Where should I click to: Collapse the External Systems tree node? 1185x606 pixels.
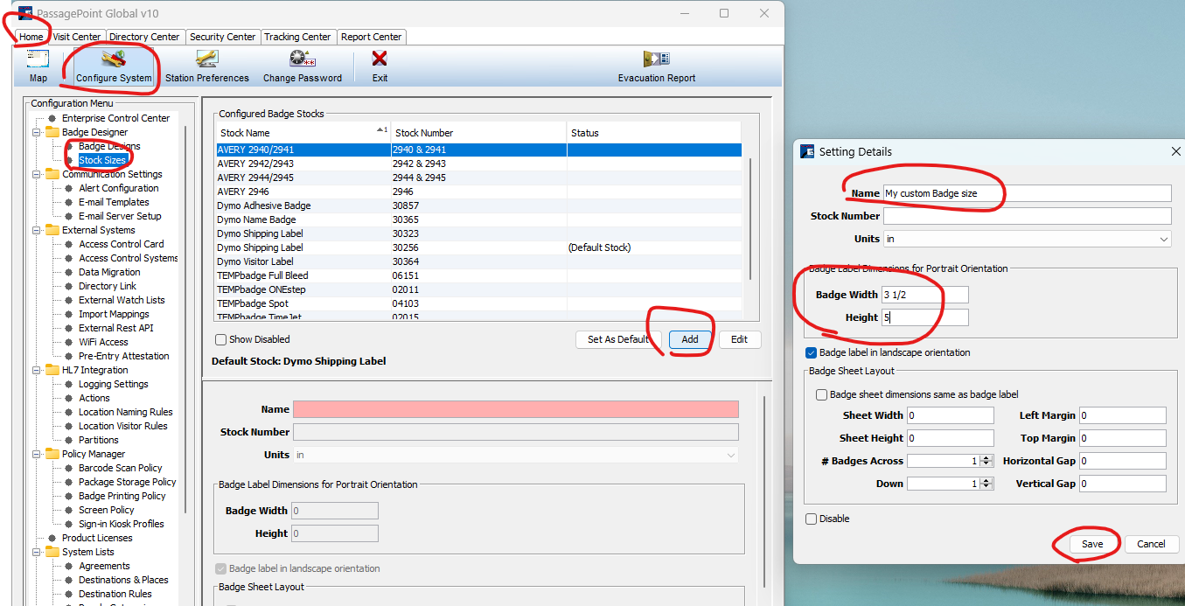pyautogui.click(x=38, y=230)
